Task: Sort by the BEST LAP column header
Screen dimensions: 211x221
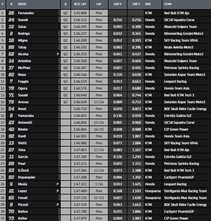Action: pyautogui.click(x=79, y=5)
